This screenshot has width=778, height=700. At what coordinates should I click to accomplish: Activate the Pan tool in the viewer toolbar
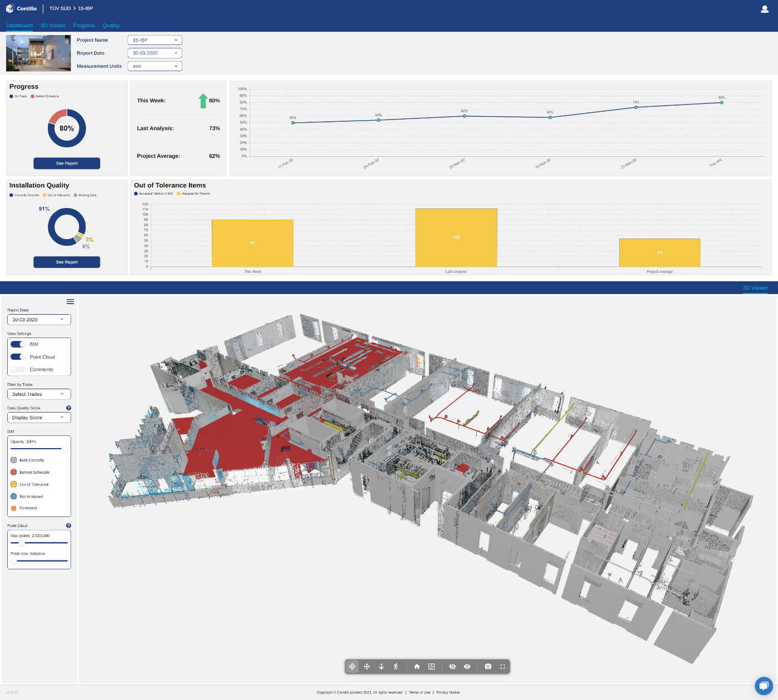pyautogui.click(x=367, y=666)
